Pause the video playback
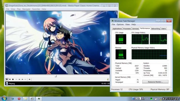Screen dimensions: 180x101 coord(10,79)
